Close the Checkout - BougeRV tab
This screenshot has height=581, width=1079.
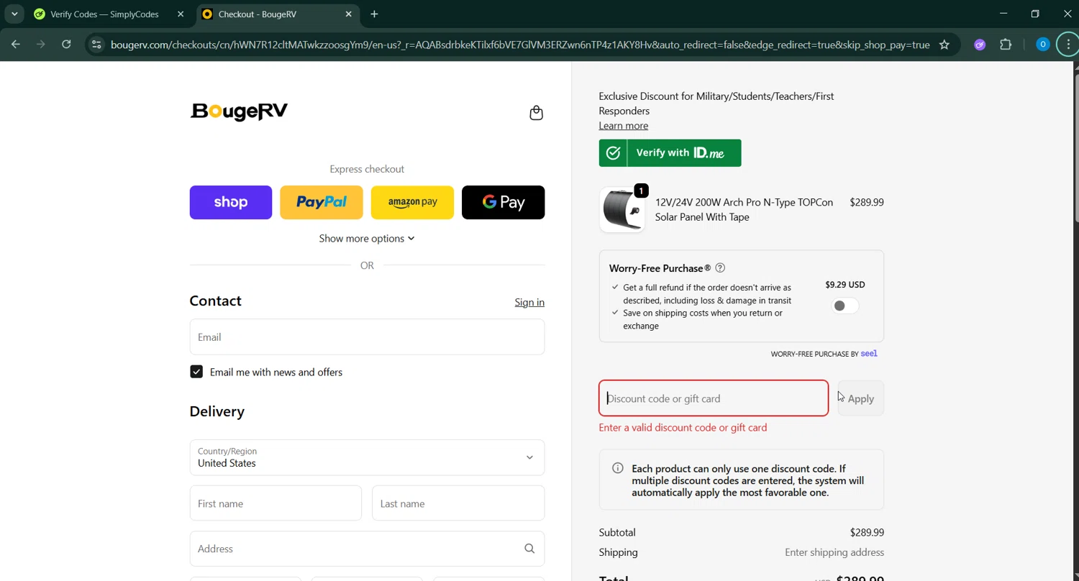pos(349,14)
